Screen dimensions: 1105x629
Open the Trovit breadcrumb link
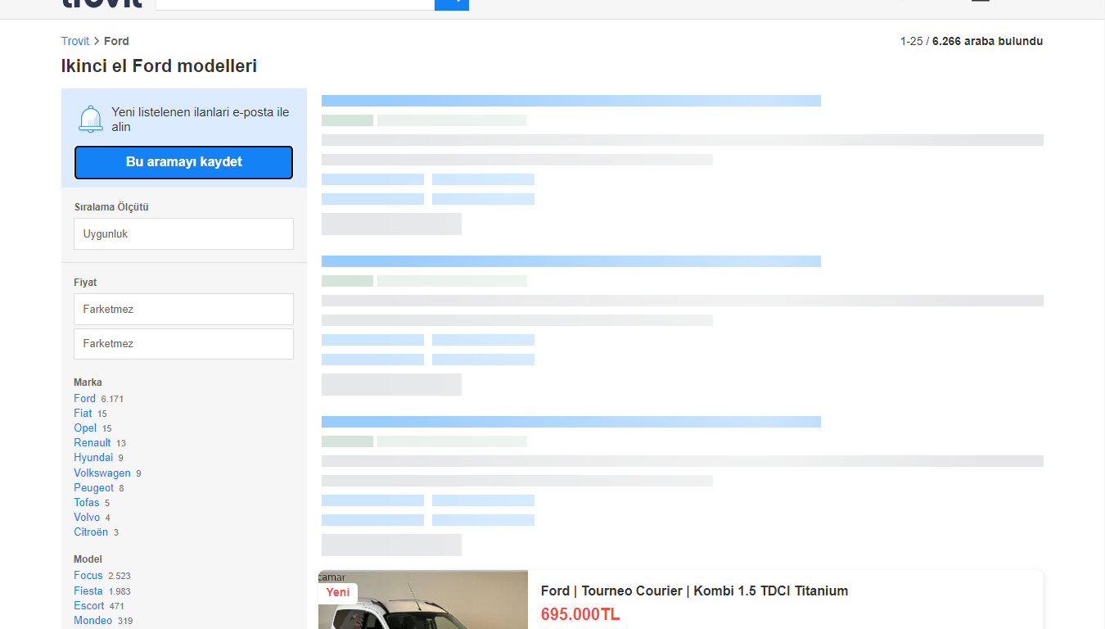[x=74, y=40]
